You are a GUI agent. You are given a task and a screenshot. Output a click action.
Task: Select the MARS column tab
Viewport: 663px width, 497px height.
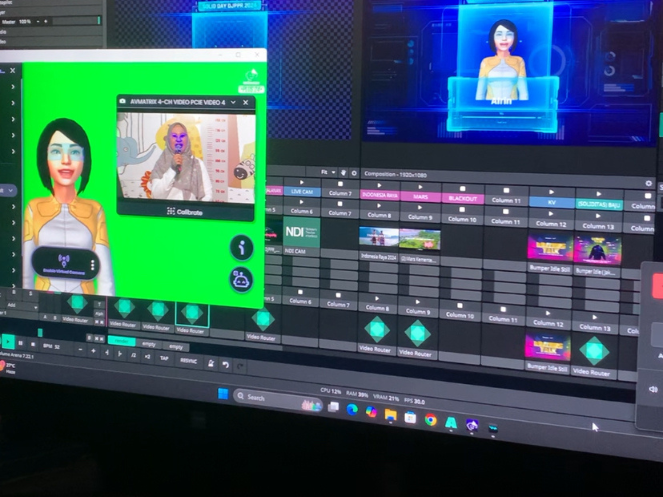[x=420, y=196]
